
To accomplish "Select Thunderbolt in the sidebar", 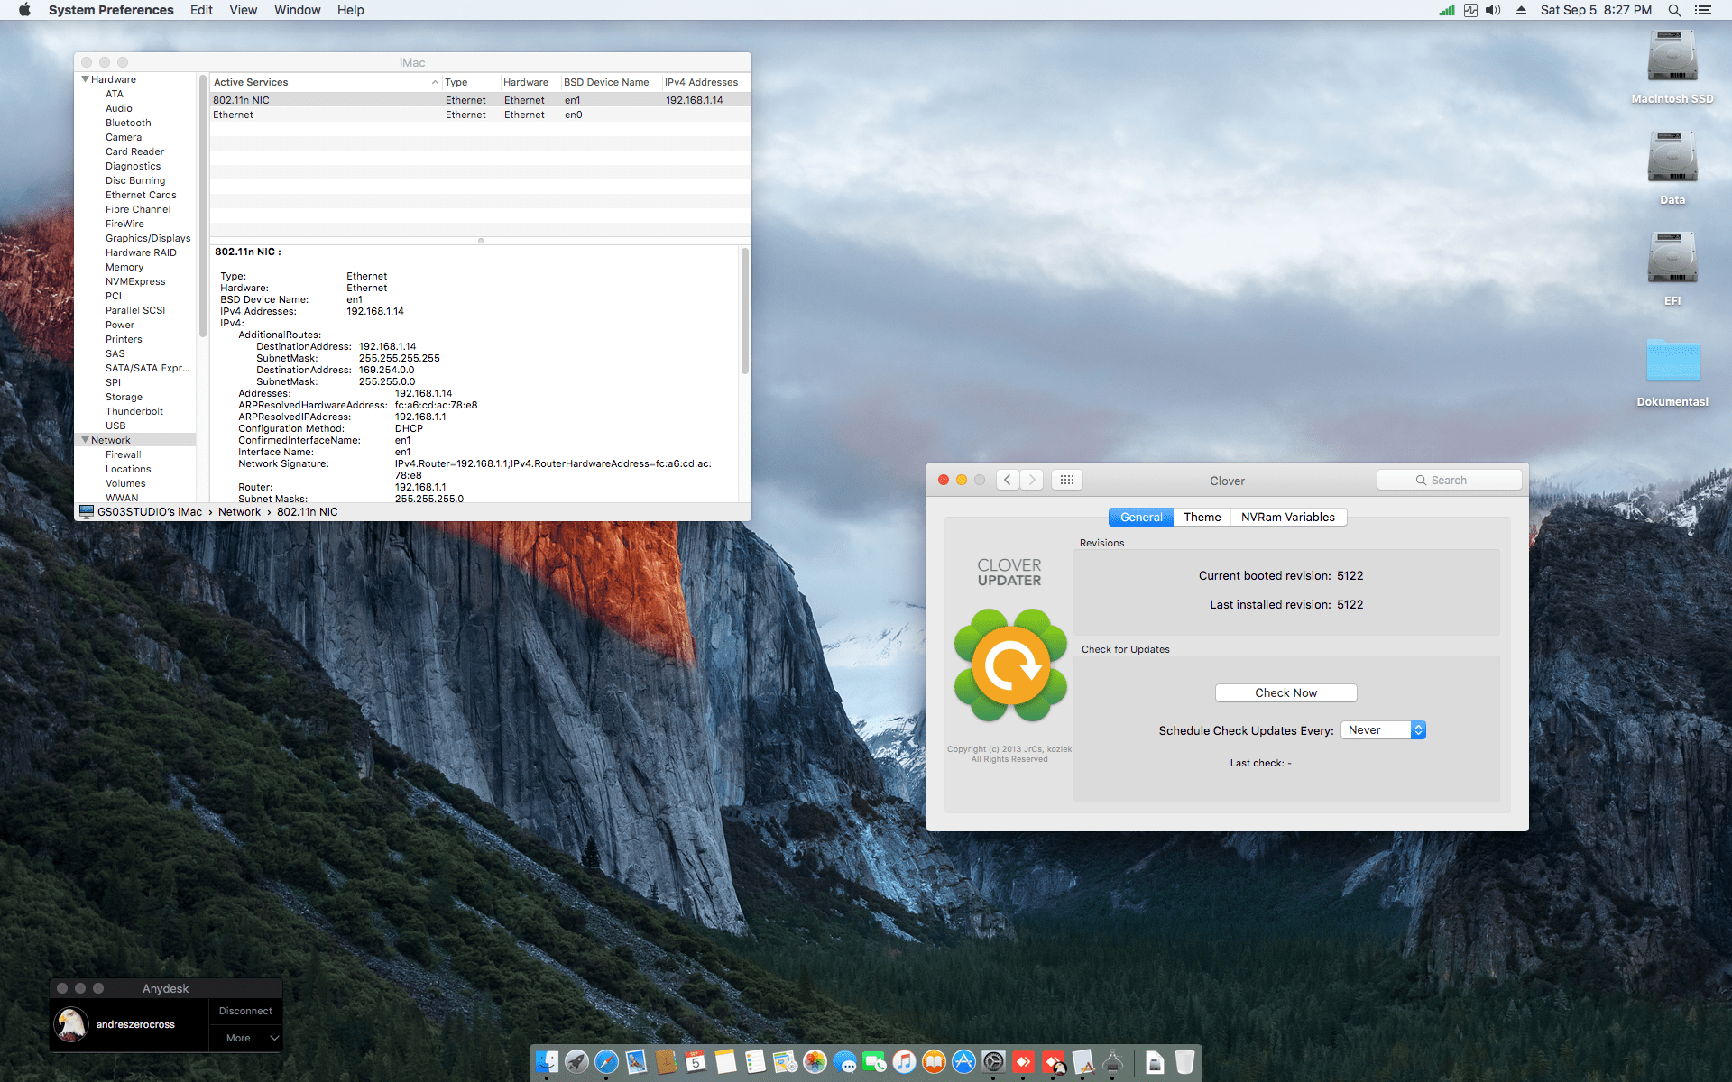I will 134,411.
